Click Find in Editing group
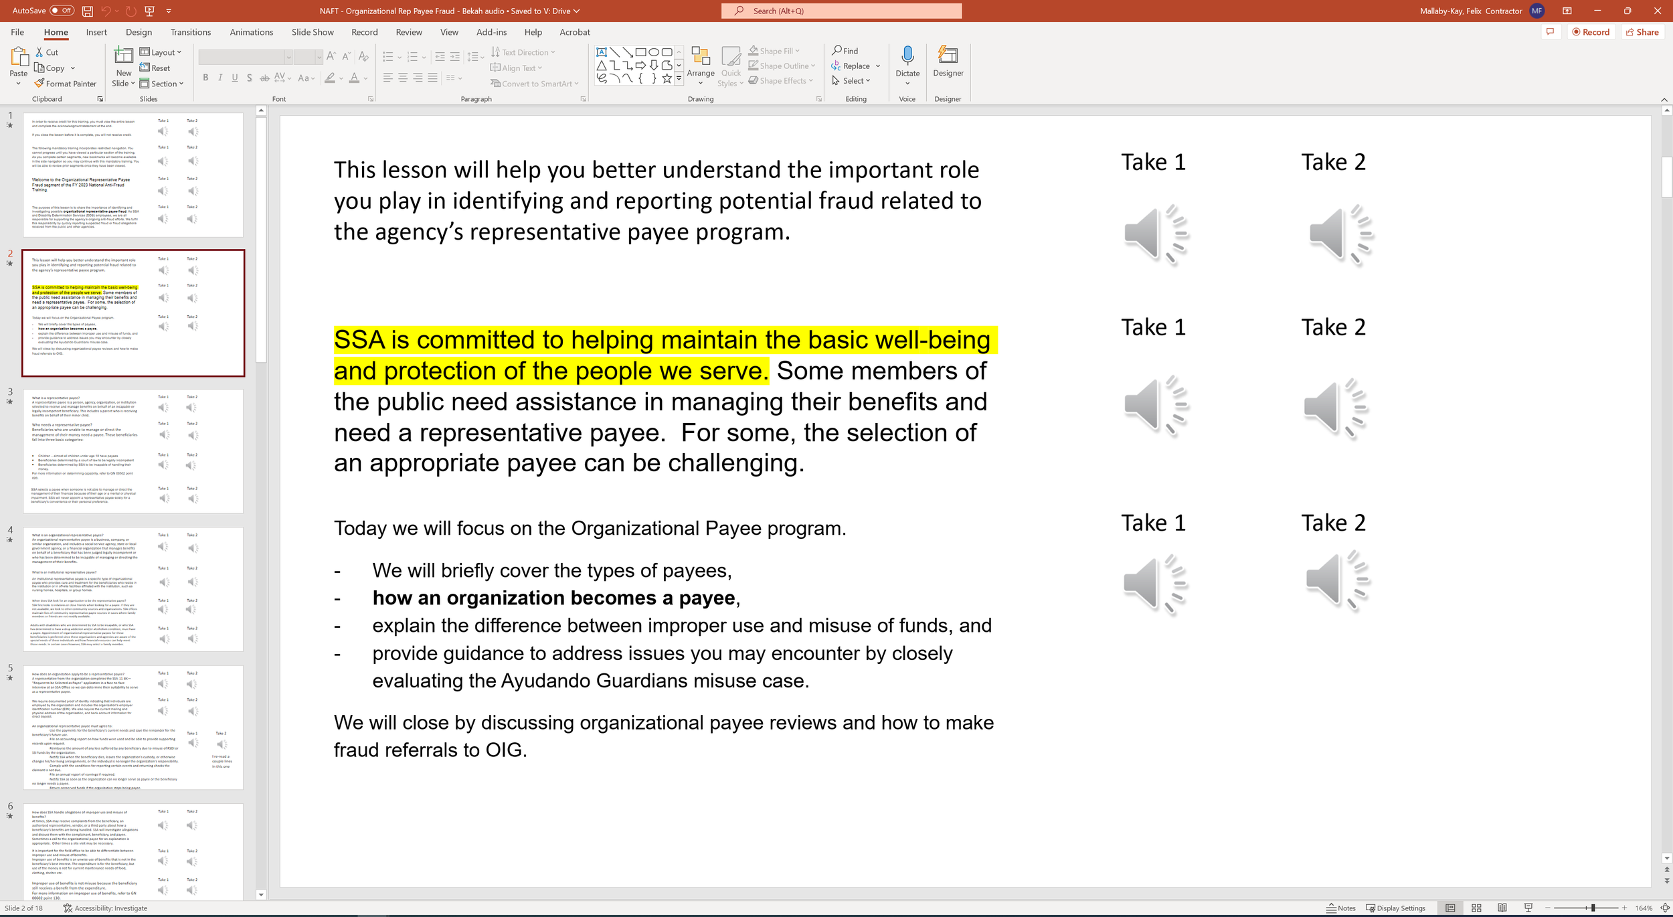This screenshot has width=1673, height=917. click(845, 51)
